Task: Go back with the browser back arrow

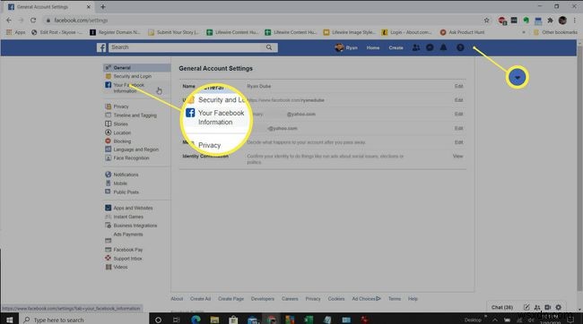Action: (x=9, y=21)
